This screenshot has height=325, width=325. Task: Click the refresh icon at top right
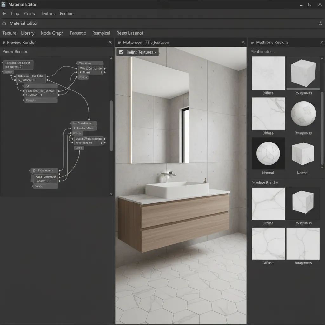click(320, 23)
